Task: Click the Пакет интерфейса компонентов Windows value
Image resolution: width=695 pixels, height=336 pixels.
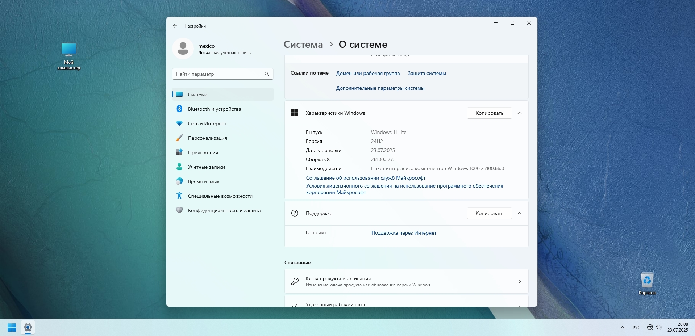Action: point(437,168)
